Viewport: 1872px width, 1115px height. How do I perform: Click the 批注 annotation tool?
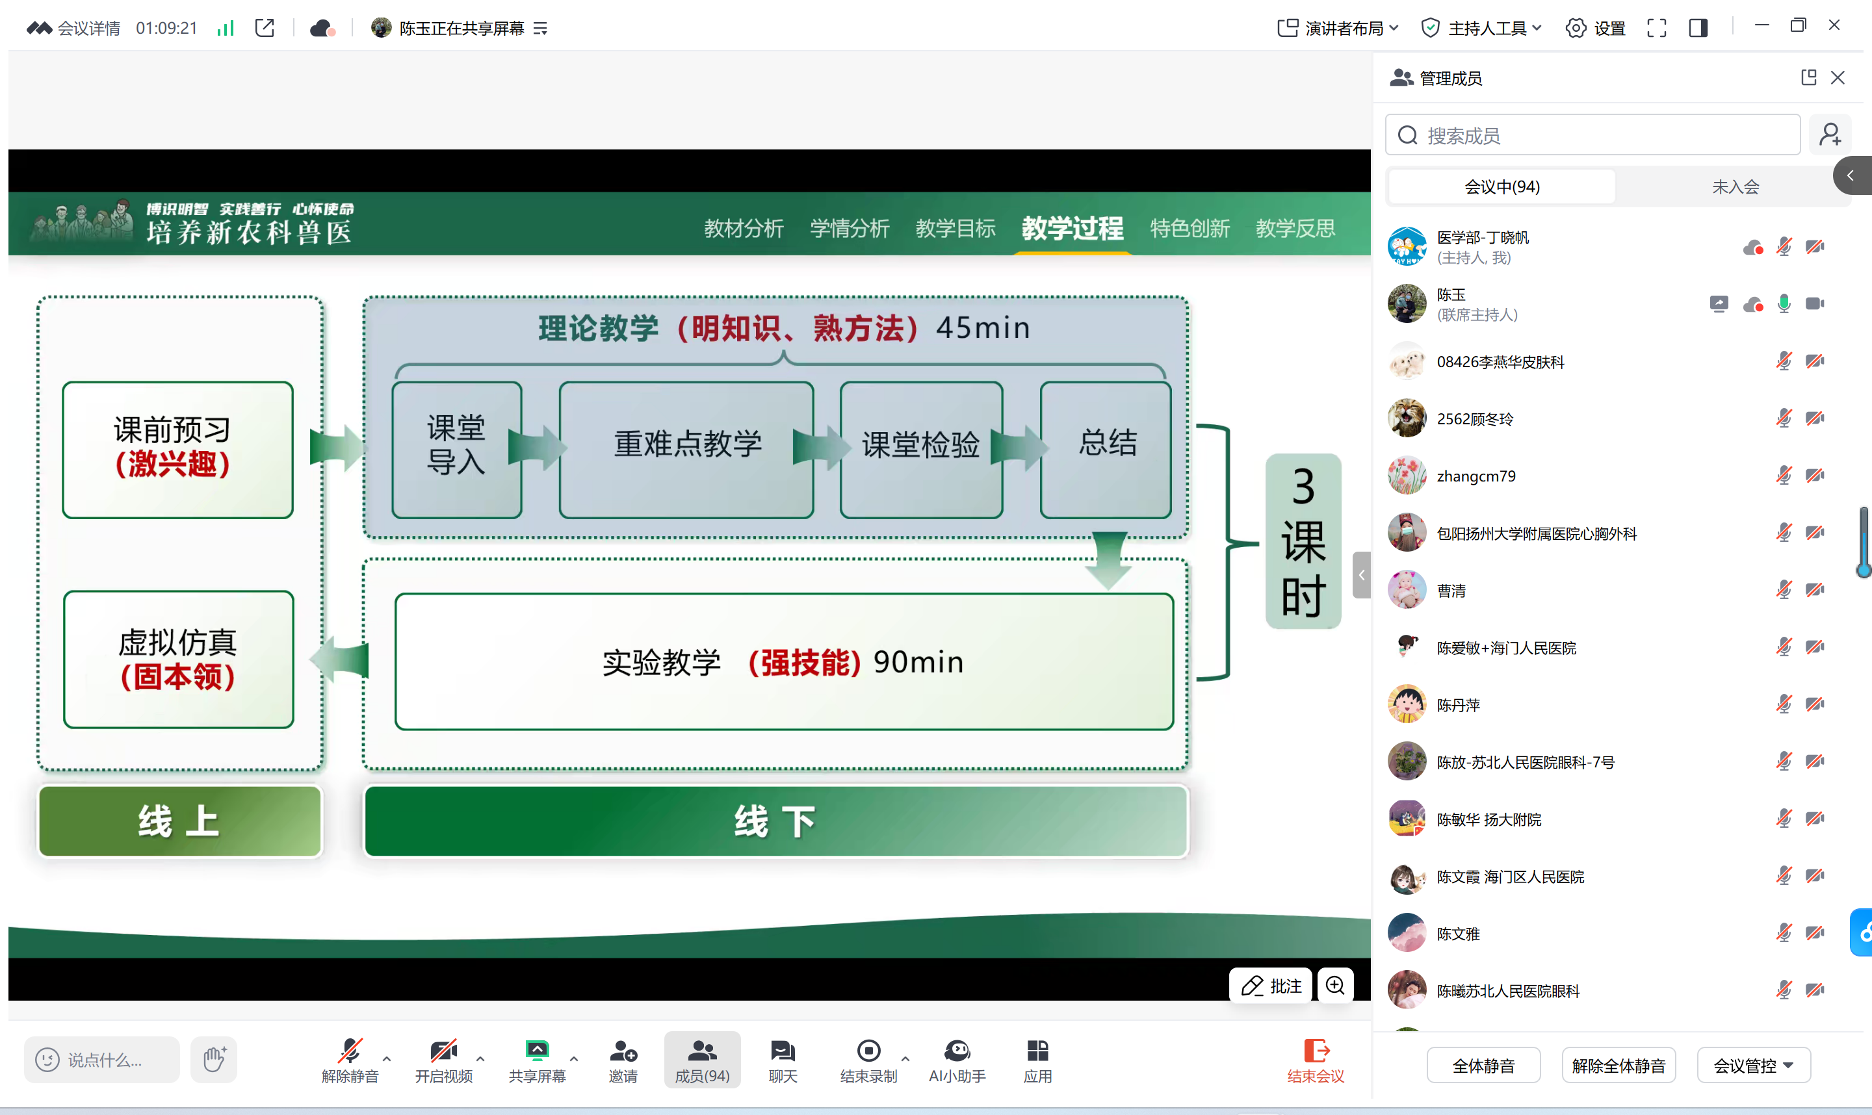1271,985
